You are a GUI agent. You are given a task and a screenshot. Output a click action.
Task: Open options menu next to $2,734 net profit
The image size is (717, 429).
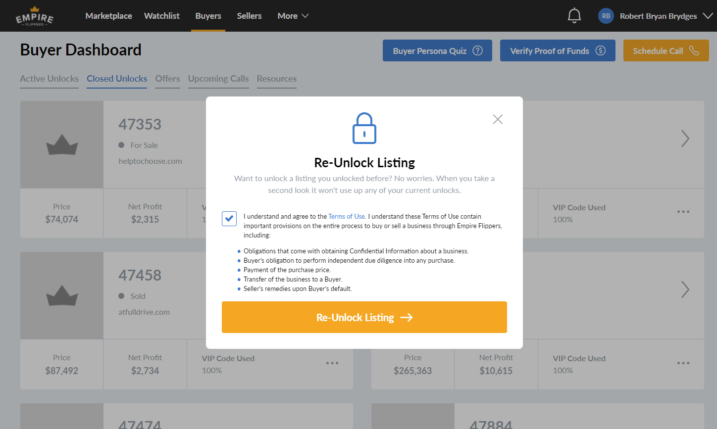pos(332,363)
